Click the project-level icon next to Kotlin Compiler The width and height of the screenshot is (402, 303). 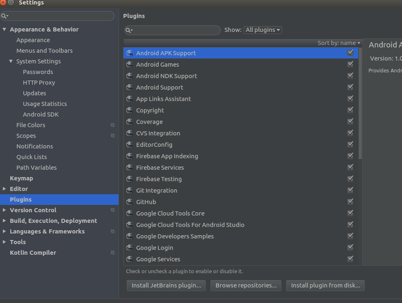coord(112,253)
